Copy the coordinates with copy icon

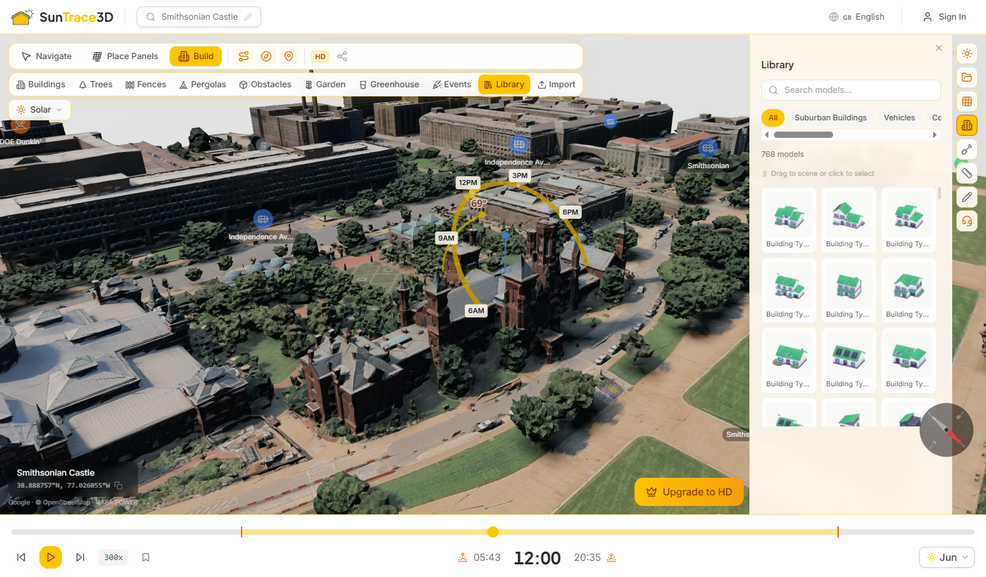coord(118,486)
